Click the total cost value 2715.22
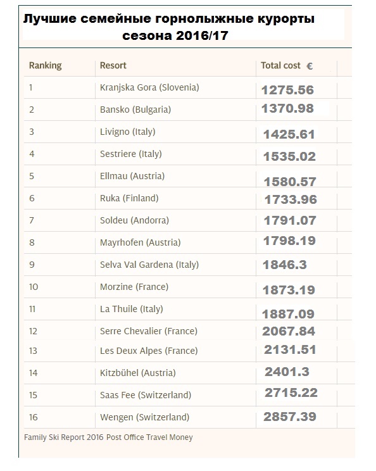376x471 pixels. pyautogui.click(x=291, y=392)
